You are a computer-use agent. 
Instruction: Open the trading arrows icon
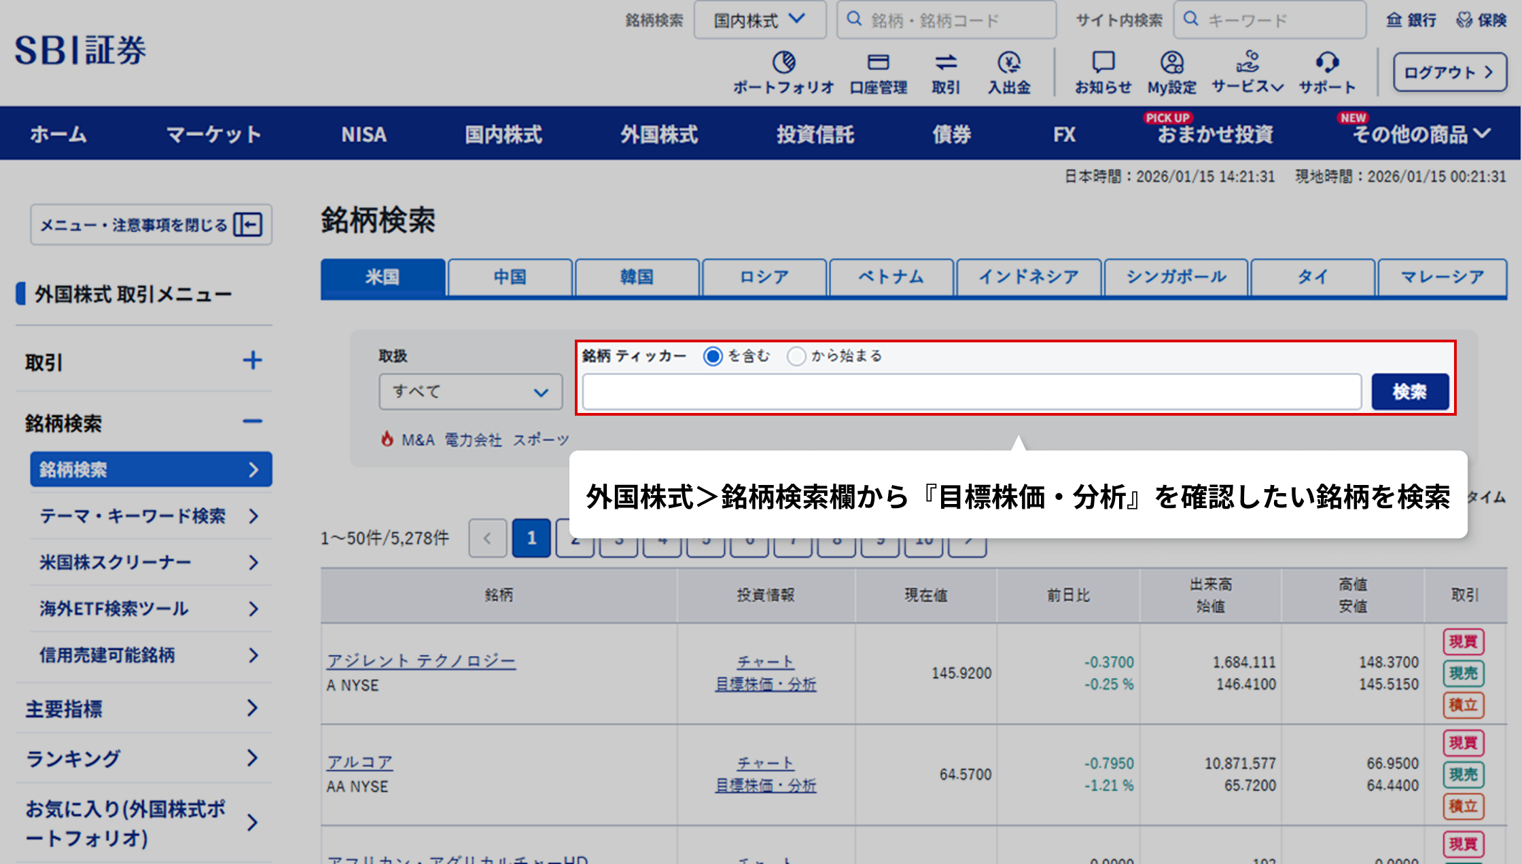point(945,62)
